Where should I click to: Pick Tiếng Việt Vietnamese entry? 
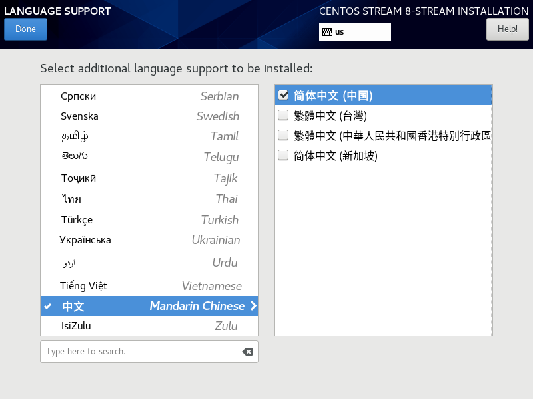tap(149, 286)
